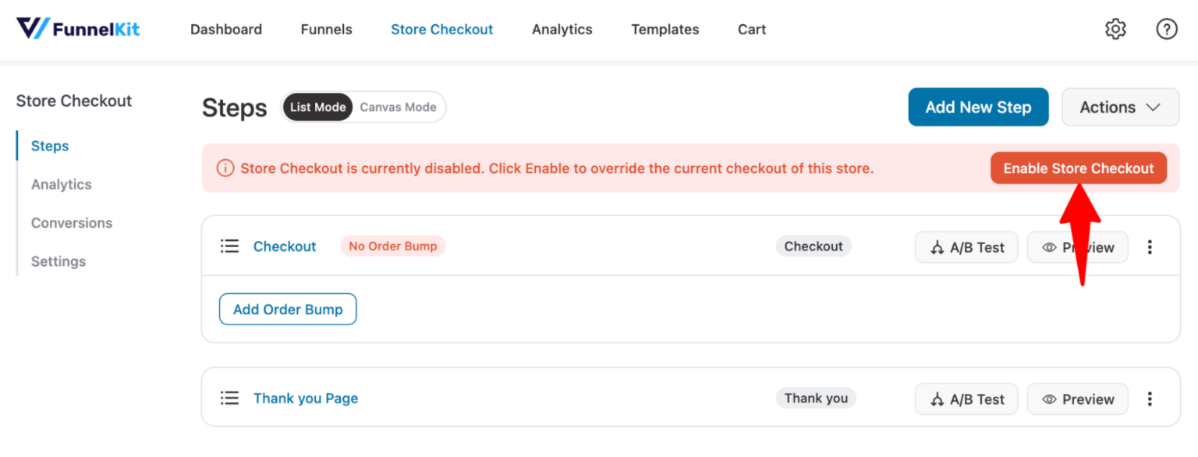
Task: Start an A/B Test for the Checkout step
Action: tap(966, 246)
